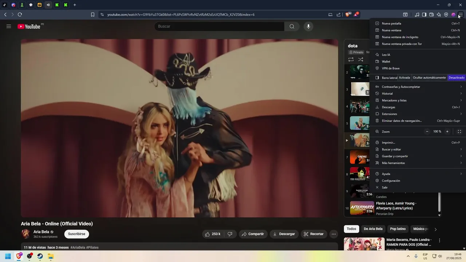Viewport: 466px width, 262px height.
Task: Click Compartir button under video
Action: (253, 234)
